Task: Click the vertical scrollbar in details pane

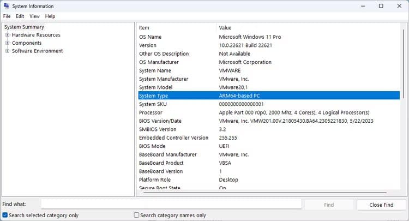Action: pyautogui.click(x=404, y=109)
